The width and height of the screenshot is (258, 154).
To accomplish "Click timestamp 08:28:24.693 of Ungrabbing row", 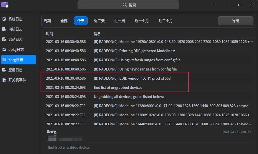I will (x=66, y=97).
